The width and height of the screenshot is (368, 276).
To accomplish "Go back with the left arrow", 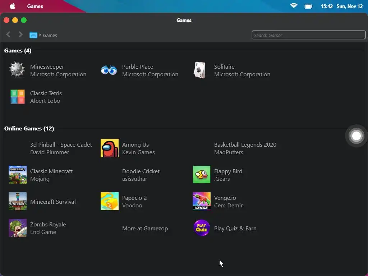I will [8, 34].
